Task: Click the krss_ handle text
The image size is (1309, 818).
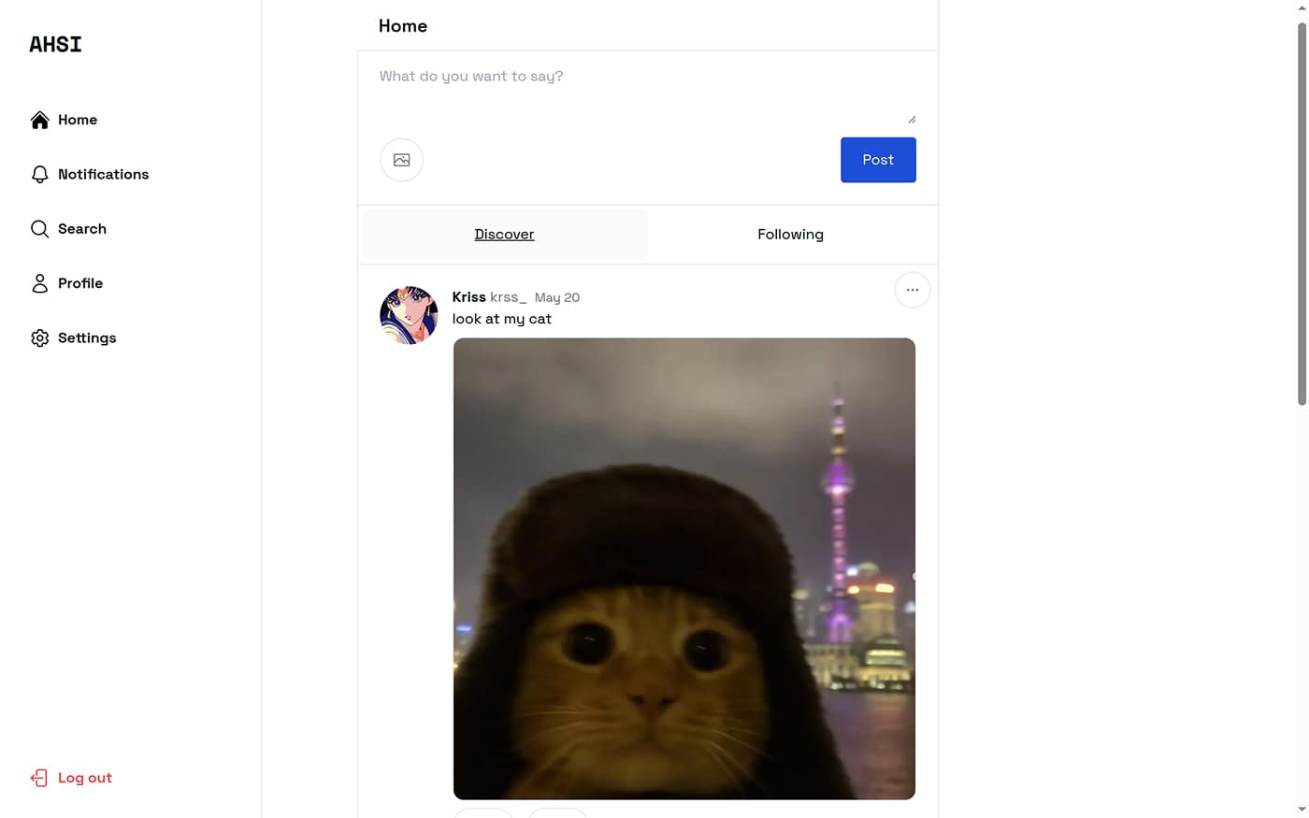Action: 509,297
